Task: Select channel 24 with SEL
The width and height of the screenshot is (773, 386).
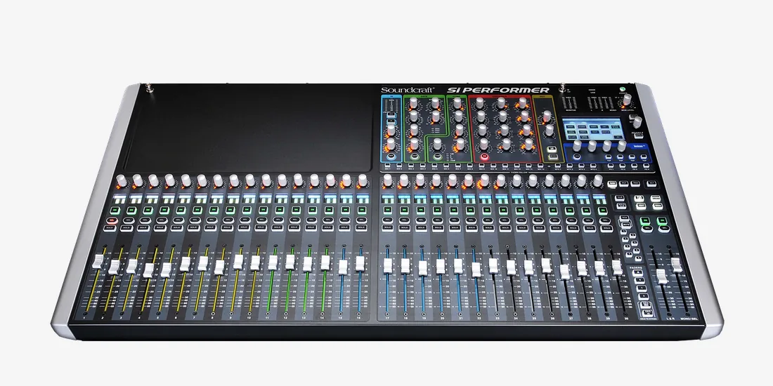Action: tap(505, 220)
